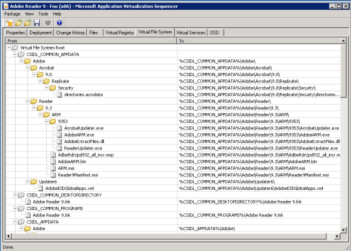Click the From column header

[x=91, y=41]
